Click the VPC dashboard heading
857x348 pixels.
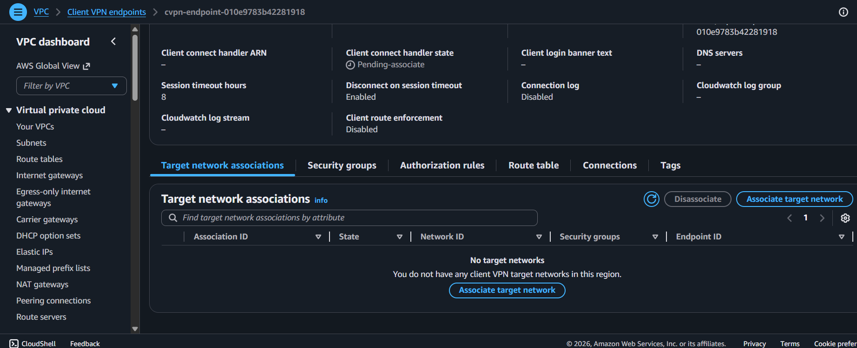(x=53, y=42)
